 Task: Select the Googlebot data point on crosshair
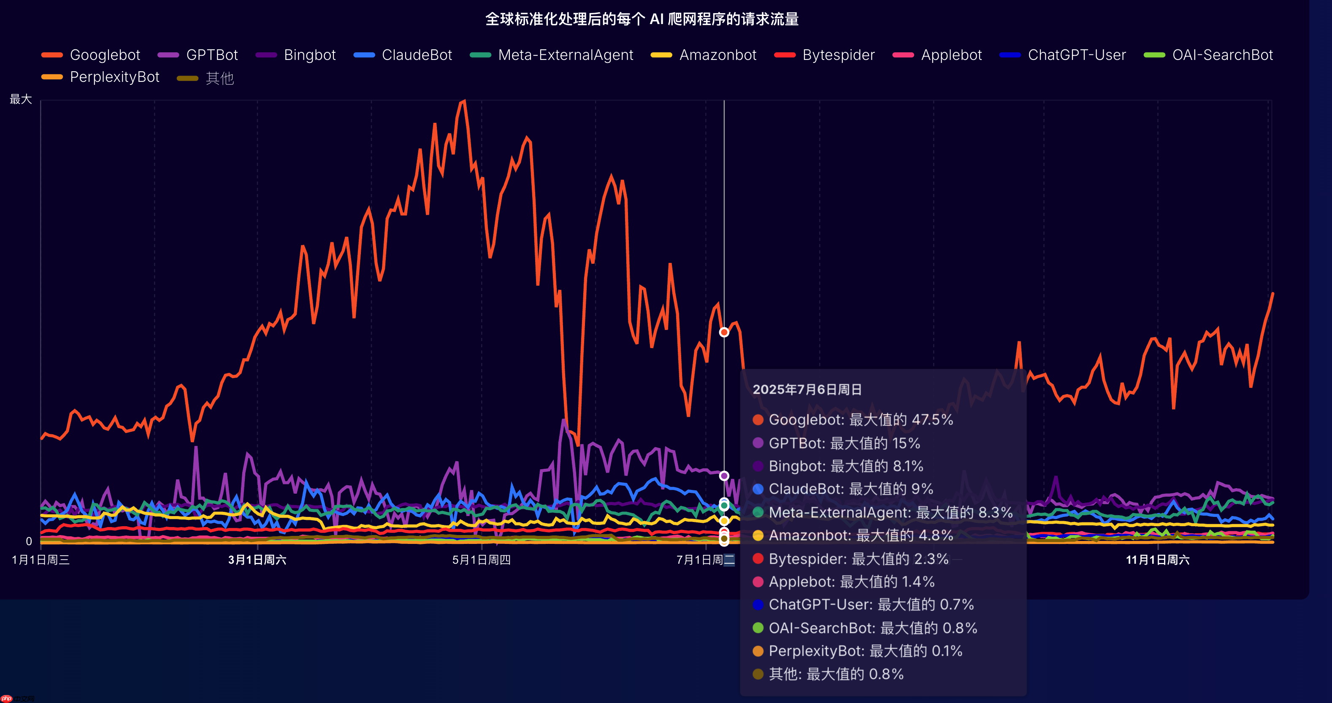point(724,333)
